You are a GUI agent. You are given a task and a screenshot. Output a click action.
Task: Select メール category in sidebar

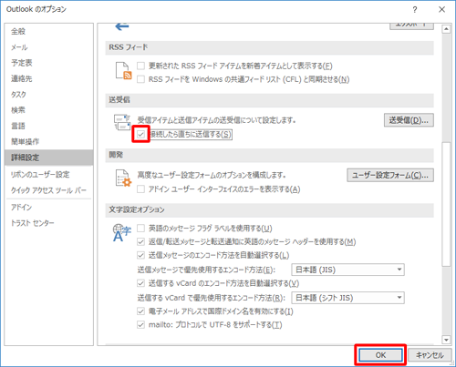click(x=49, y=47)
